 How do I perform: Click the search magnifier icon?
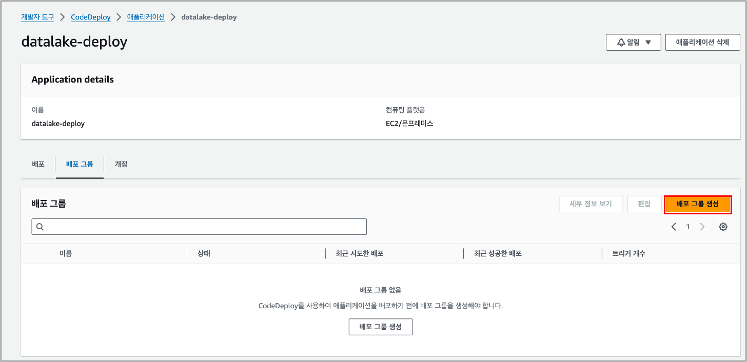click(40, 227)
